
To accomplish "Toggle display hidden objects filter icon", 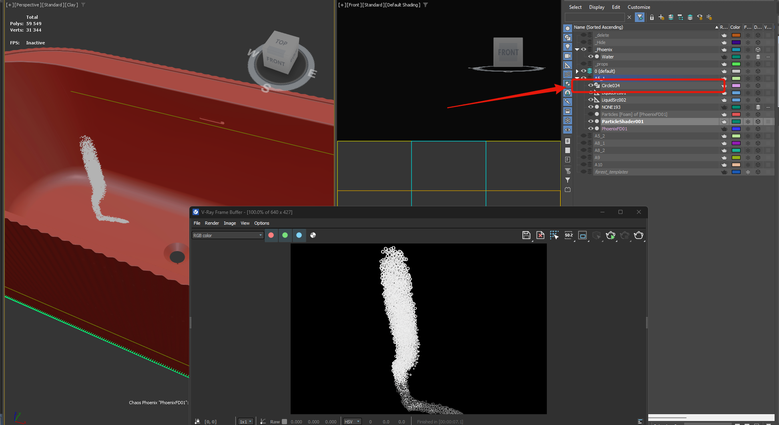I will (568, 130).
